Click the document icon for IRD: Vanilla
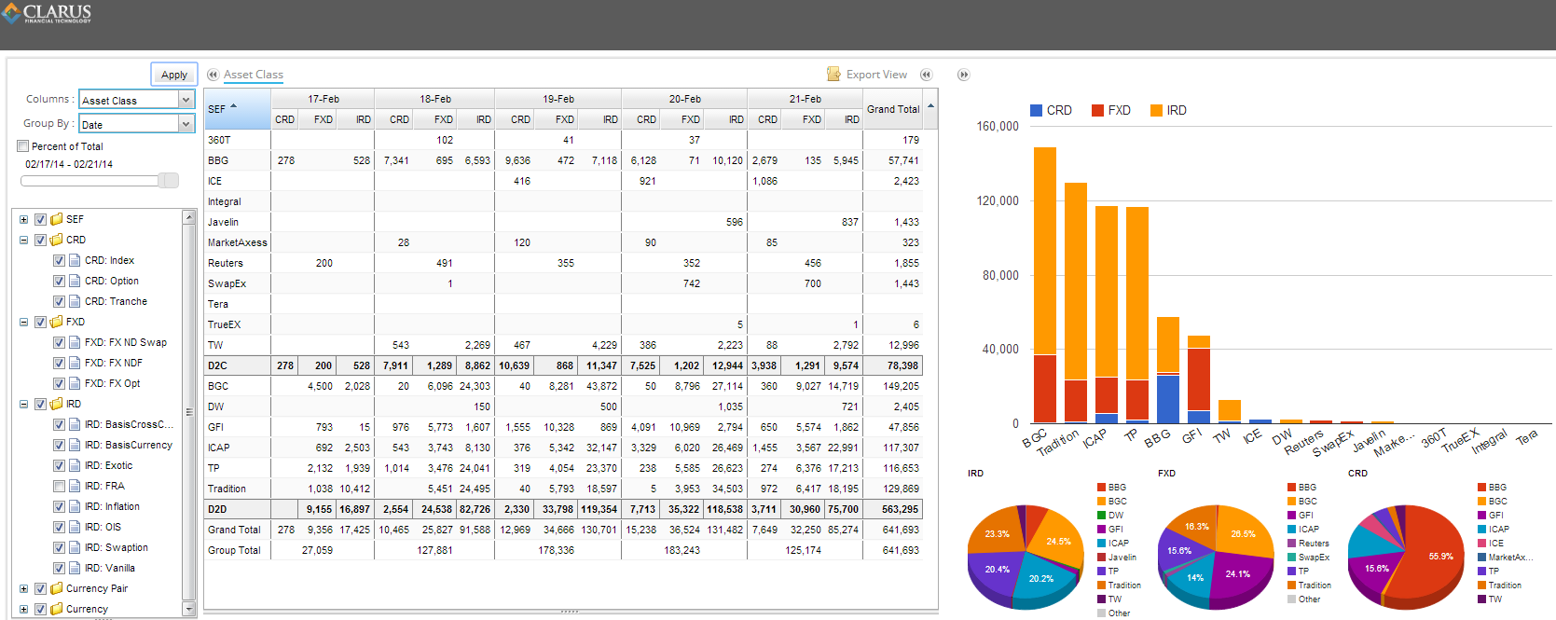Viewport: 1556px width, 620px height. coord(75,568)
